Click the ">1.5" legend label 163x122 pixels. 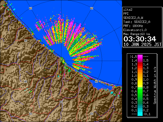pos(133,57)
